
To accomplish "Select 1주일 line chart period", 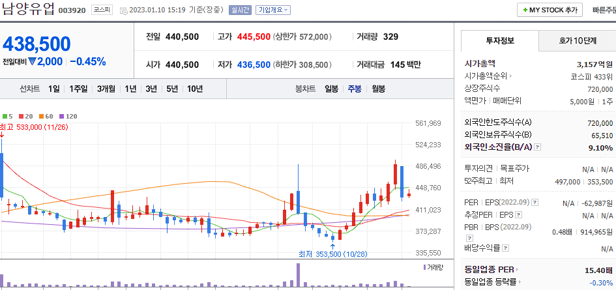I will coord(78,89).
